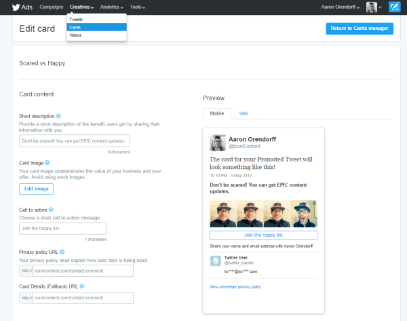
Task: Open help icon next to Call to action
Action: coord(51,209)
